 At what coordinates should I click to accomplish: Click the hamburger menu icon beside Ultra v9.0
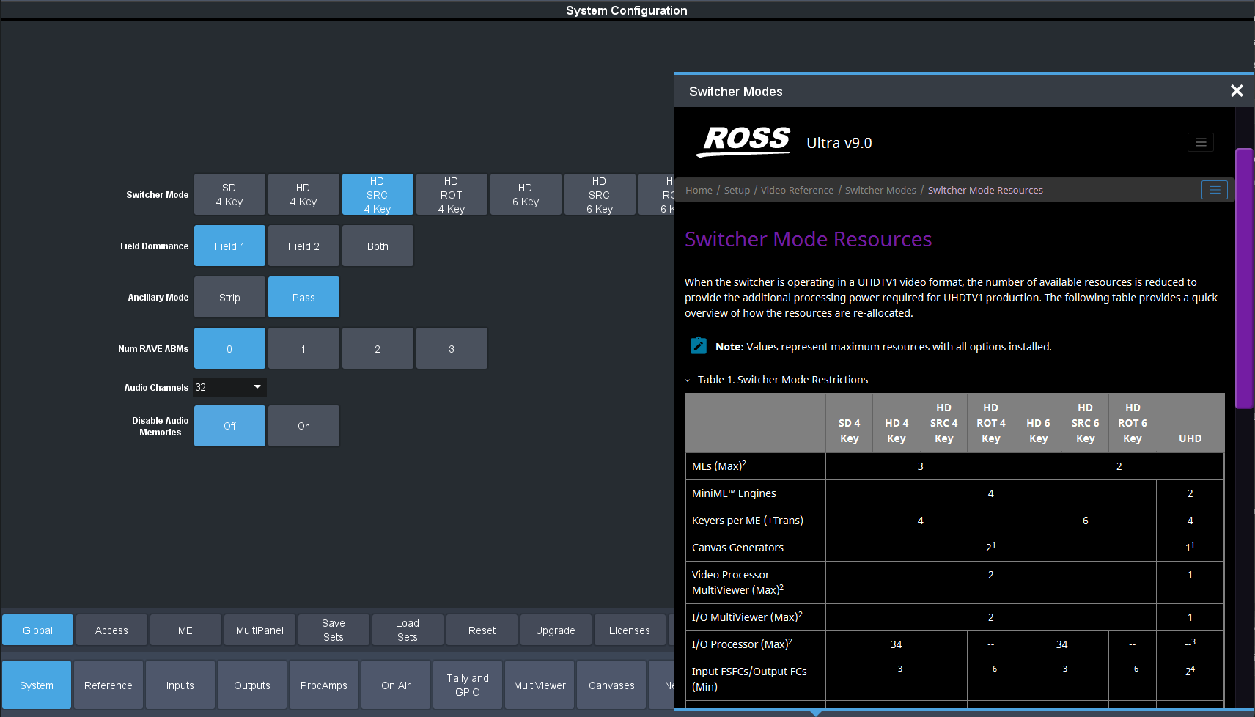[x=1200, y=142]
